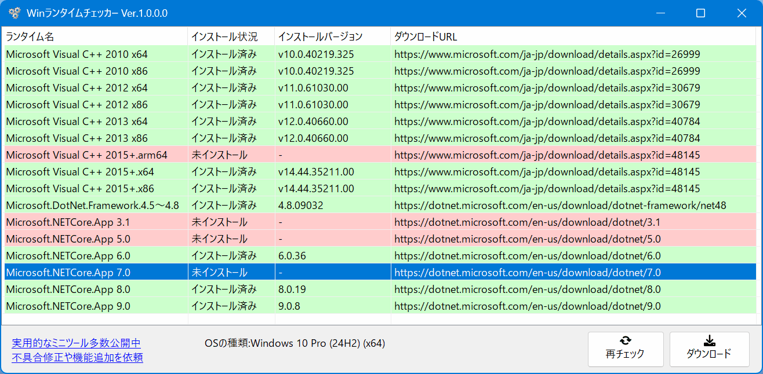The width and height of the screenshot is (763, 374).
Task: Select Microsoft Visual C++ 2012 x86 row
Action: [x=380, y=105]
